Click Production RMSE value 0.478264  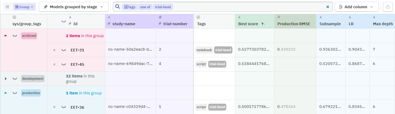pyautogui.click(x=286, y=107)
